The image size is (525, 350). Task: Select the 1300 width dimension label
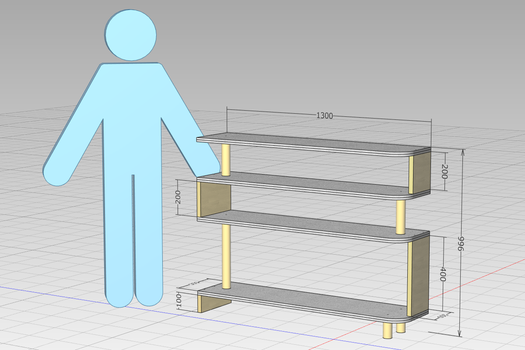325,116
